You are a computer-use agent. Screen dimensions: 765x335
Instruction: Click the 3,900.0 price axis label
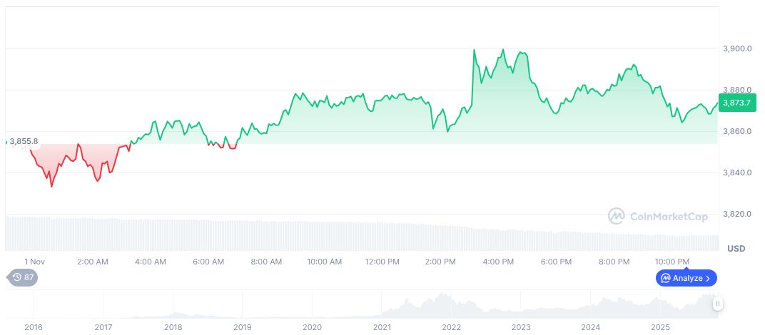click(736, 48)
